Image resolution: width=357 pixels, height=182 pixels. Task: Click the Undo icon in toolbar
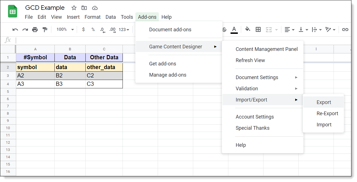tap(15, 30)
